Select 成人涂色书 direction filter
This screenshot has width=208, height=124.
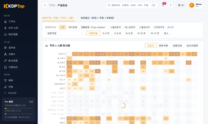coord(130,27)
